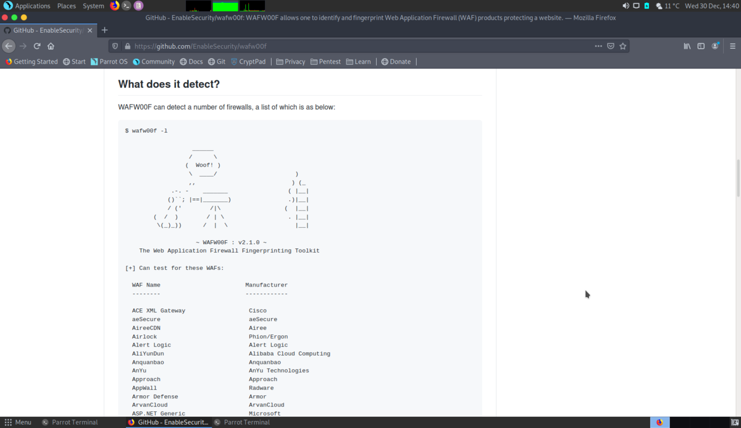Open the Applications menu
This screenshot has width=741, height=428.
pyautogui.click(x=27, y=6)
